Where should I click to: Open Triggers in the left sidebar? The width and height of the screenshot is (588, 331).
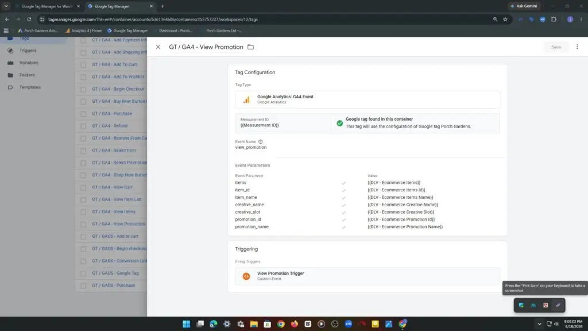coord(28,51)
